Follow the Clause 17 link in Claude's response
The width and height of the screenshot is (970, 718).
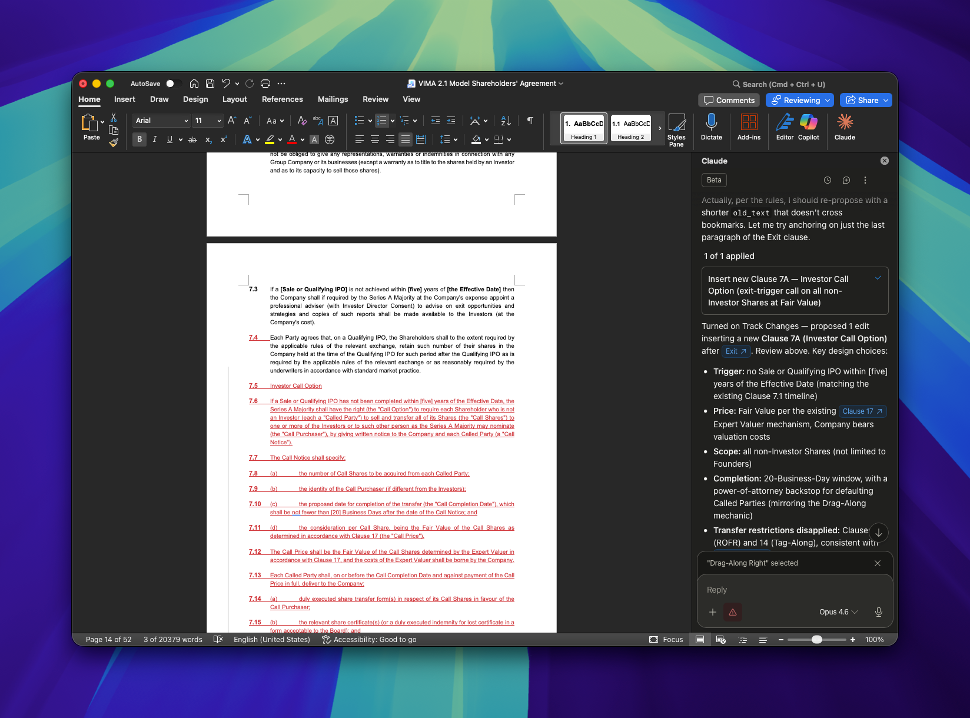pos(862,411)
